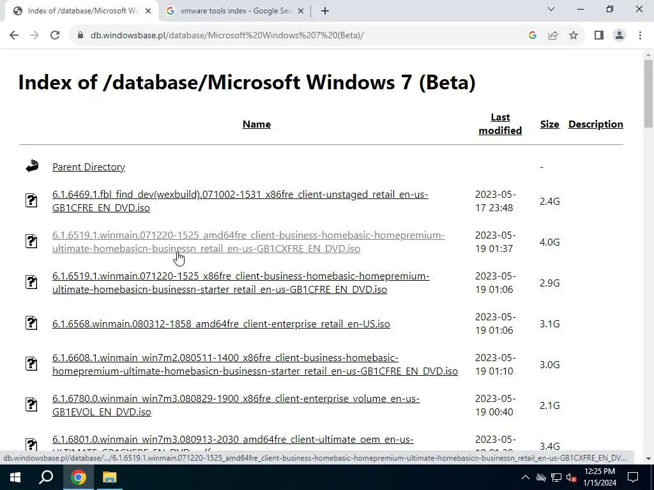This screenshot has width=654, height=490.
Task: Download 6.1.6780.0 win7m3 enterprise volume iso
Action: coord(236,405)
